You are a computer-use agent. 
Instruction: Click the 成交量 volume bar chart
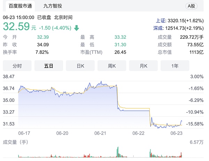101,153
